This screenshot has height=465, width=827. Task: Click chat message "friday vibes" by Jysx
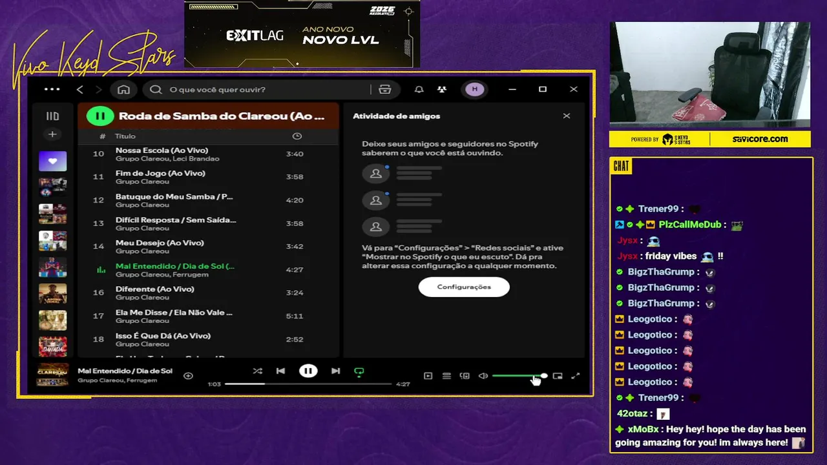tap(670, 256)
